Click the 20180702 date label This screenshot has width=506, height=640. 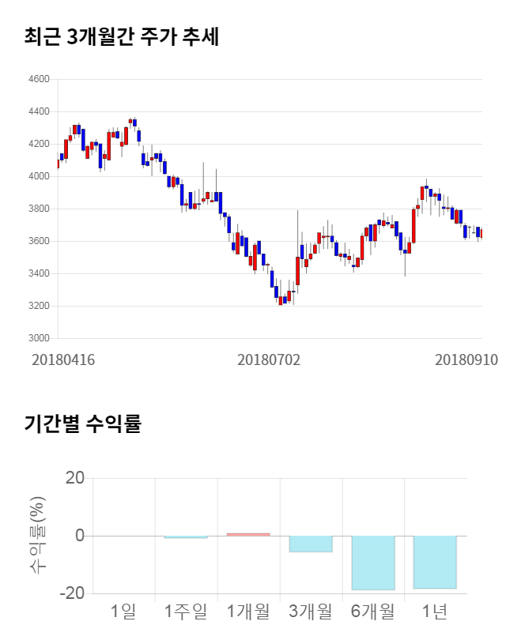coord(269,360)
